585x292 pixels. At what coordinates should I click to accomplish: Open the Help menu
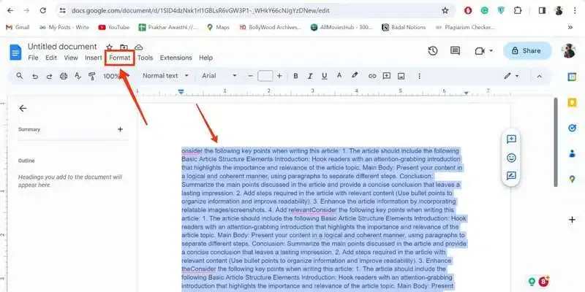tap(205, 58)
